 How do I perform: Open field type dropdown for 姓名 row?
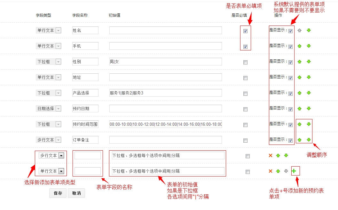[x=49, y=30]
